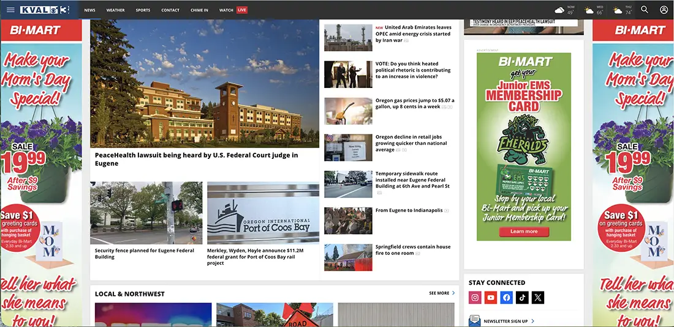This screenshot has width=674, height=327.
Task: Open Oregon decline in retail jobs story
Action: (x=411, y=144)
